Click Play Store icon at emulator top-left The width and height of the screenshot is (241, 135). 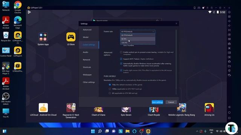[x=29, y=12]
